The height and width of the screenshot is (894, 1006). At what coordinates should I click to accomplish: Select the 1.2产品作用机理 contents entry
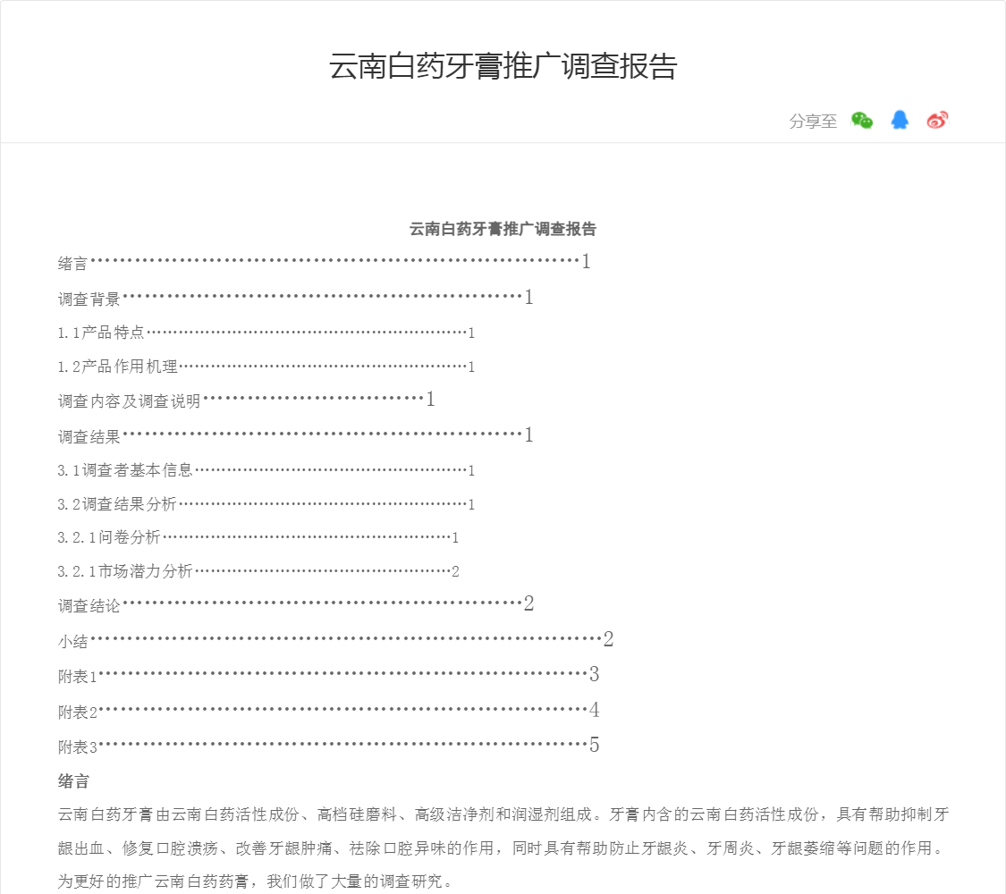(x=266, y=367)
